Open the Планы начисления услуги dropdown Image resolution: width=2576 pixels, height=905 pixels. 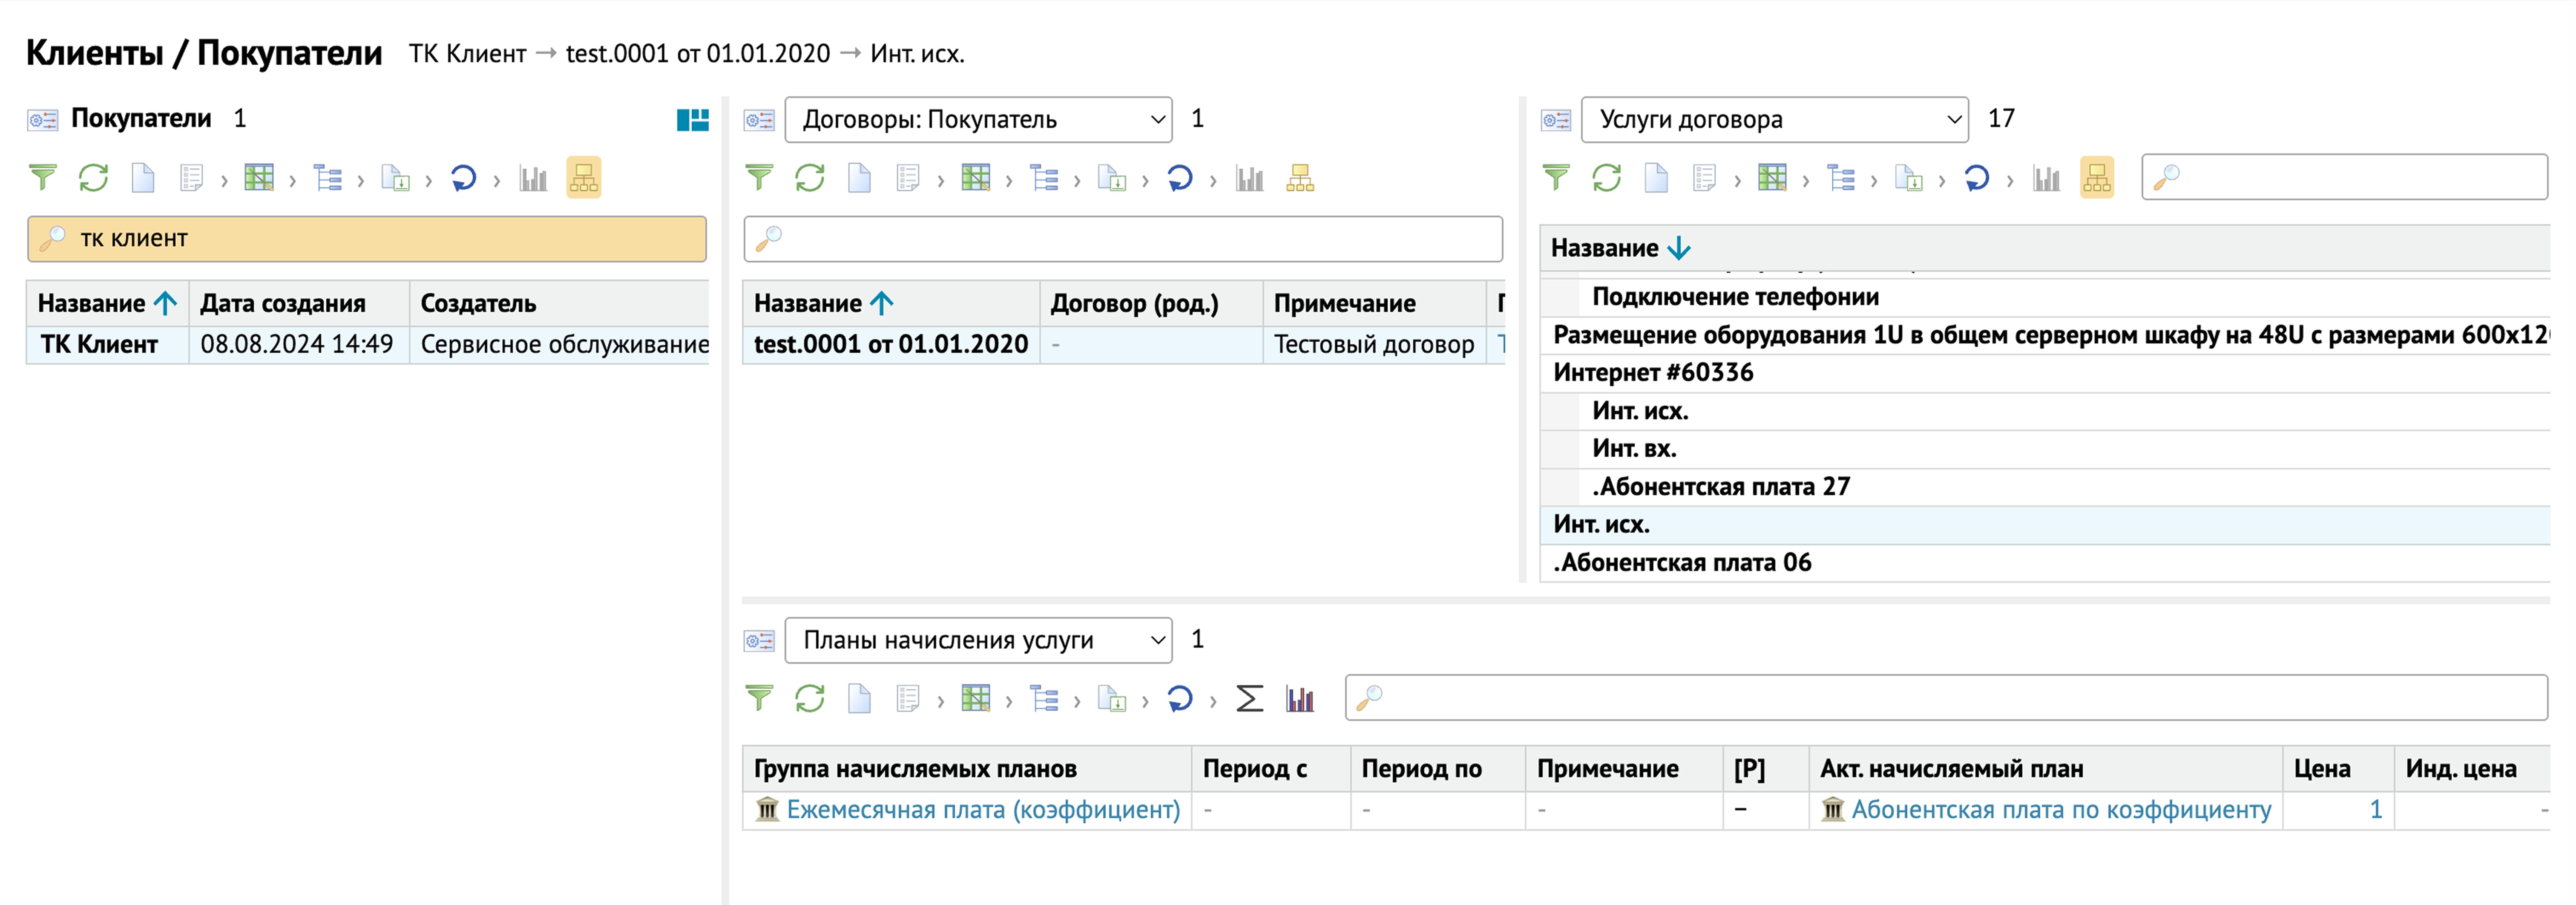pyautogui.click(x=978, y=640)
